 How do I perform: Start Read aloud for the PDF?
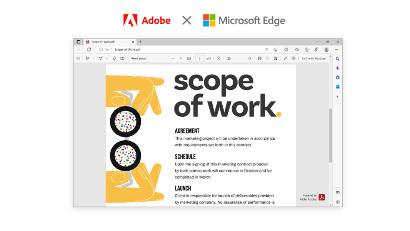139,59
